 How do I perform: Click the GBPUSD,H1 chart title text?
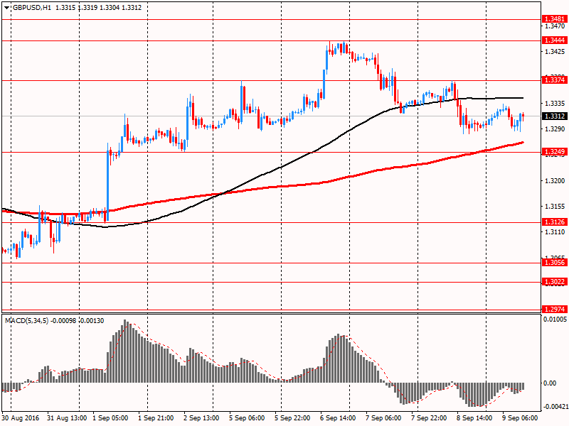[x=32, y=8]
